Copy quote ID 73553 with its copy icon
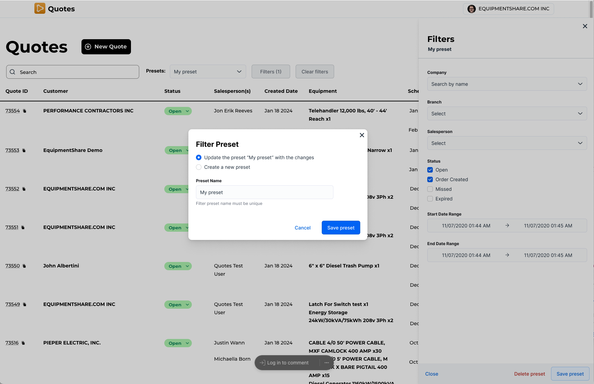The height and width of the screenshot is (384, 594). pyautogui.click(x=24, y=150)
